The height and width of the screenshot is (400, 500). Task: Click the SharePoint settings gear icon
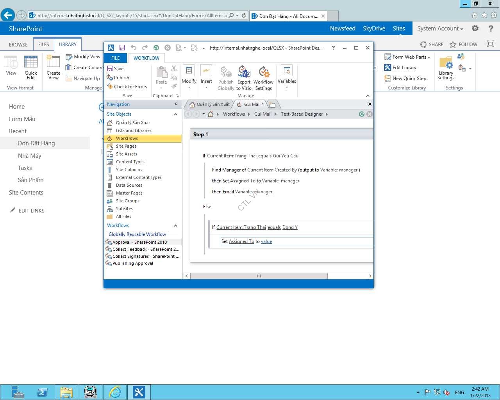coord(475,29)
